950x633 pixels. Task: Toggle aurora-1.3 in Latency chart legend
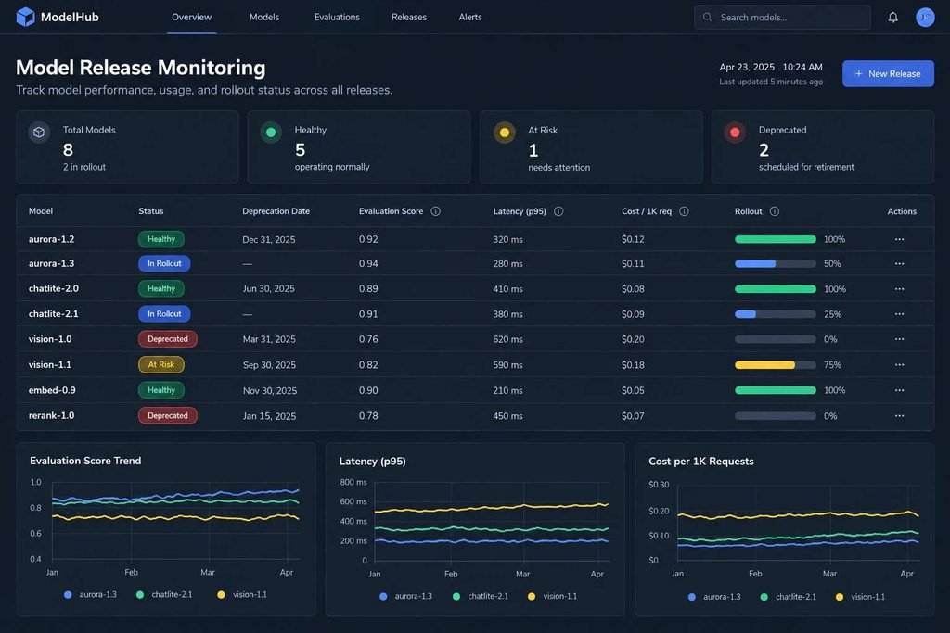(406, 596)
